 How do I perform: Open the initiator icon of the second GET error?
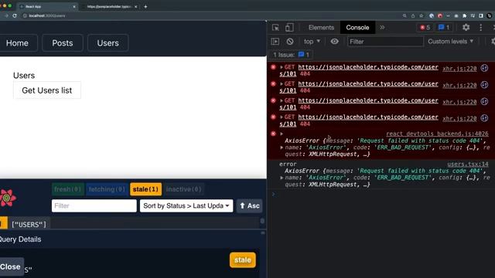pos(484,84)
